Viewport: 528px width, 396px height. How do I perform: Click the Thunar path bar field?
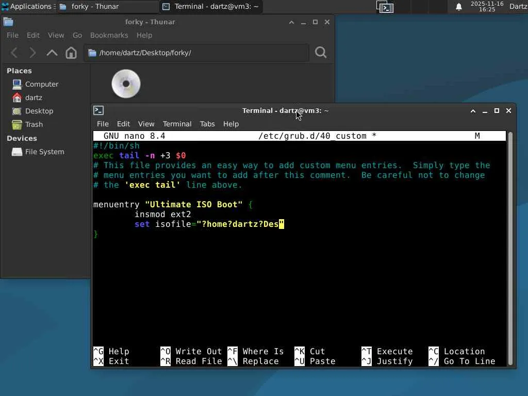pyautogui.click(x=196, y=53)
